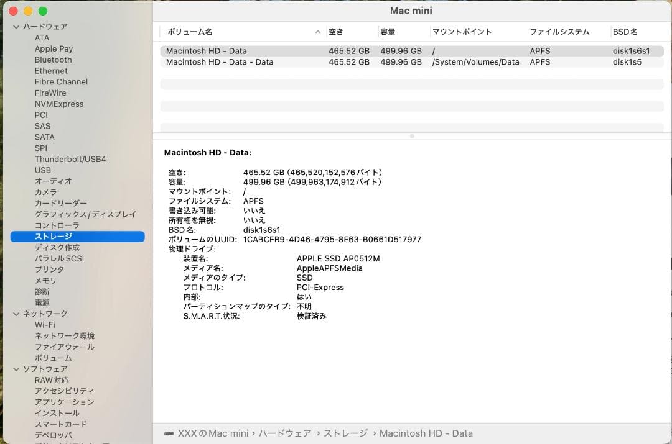
Task: Select the highlighted ストレージ sidebar item
Action: [x=78, y=237]
